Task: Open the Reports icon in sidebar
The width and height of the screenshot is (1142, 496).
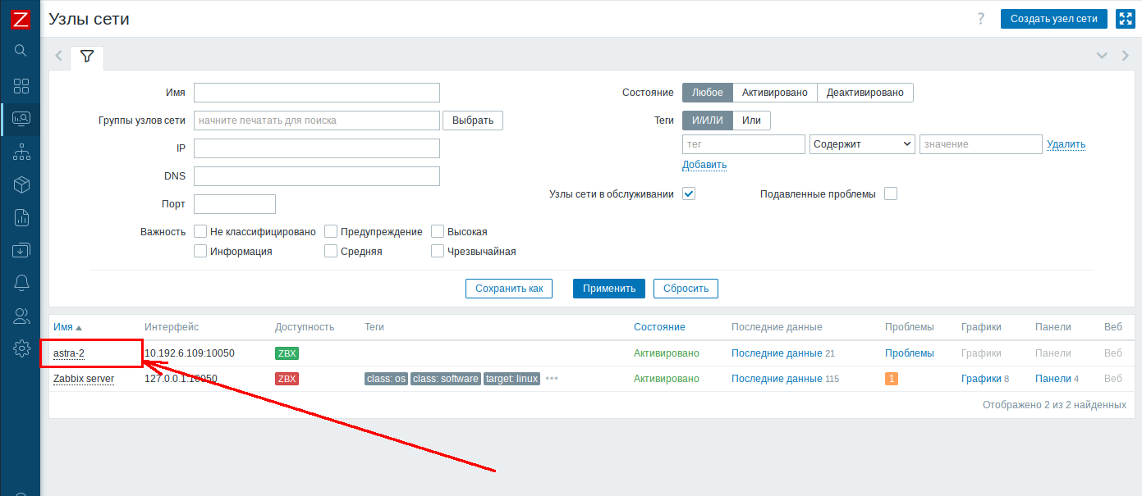Action: point(21,217)
